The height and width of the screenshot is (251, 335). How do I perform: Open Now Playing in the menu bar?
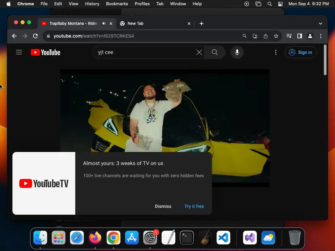tap(247, 4)
